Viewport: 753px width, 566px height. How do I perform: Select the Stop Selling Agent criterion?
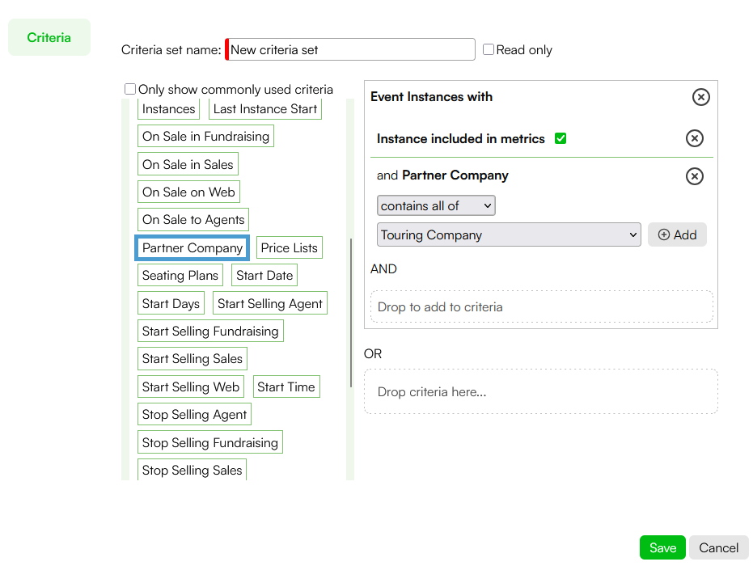coord(194,414)
